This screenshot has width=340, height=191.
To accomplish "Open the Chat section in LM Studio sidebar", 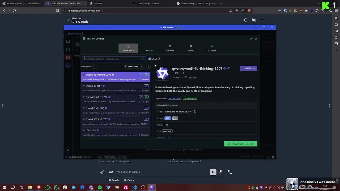I will point(68,42).
